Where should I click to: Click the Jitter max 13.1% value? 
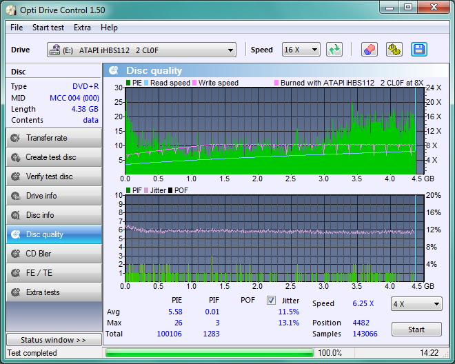[x=289, y=323]
